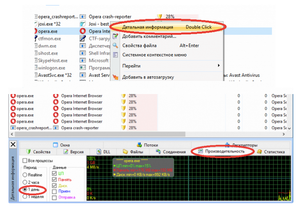Click the notepad icon beside Добавить комментарий
The height and width of the screenshot is (207, 302).
point(115,36)
